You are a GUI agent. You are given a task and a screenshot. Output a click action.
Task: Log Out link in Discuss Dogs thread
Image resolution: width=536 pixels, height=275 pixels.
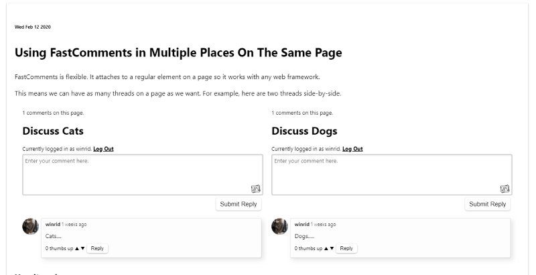[x=352, y=148]
